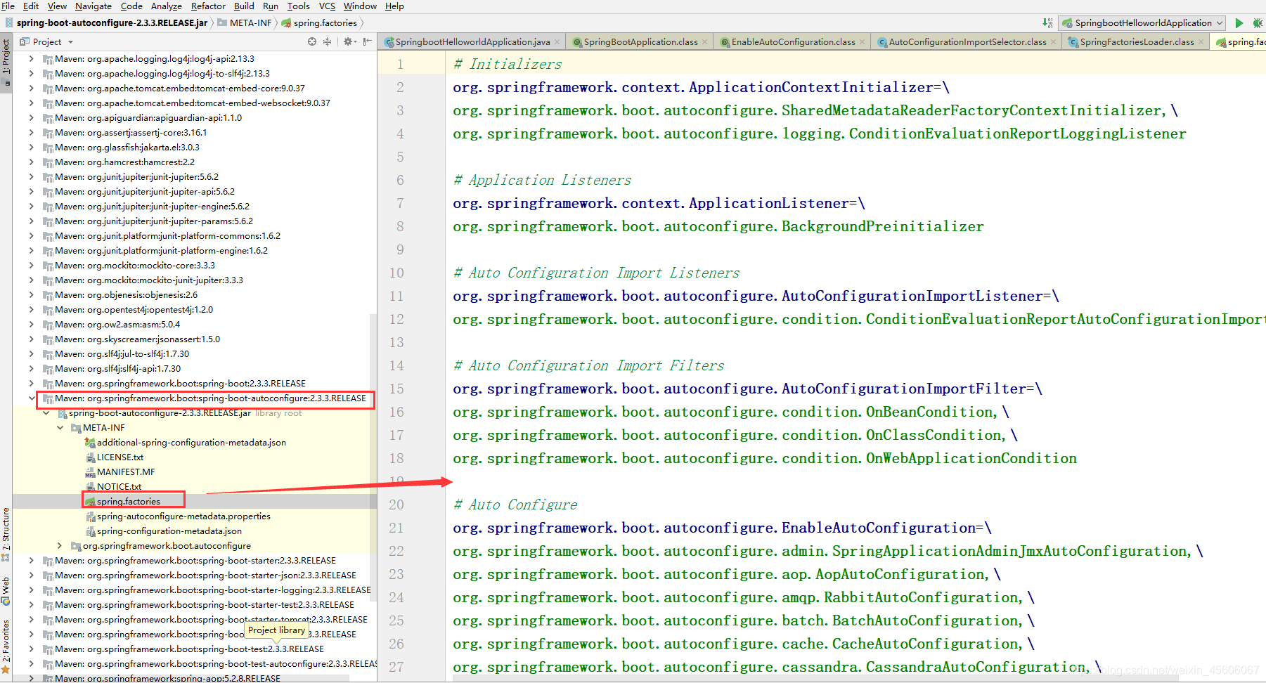Click the BackgroundPreinitializer line in editor
Image resolution: width=1266 pixels, height=683 pixels.
[718, 227]
